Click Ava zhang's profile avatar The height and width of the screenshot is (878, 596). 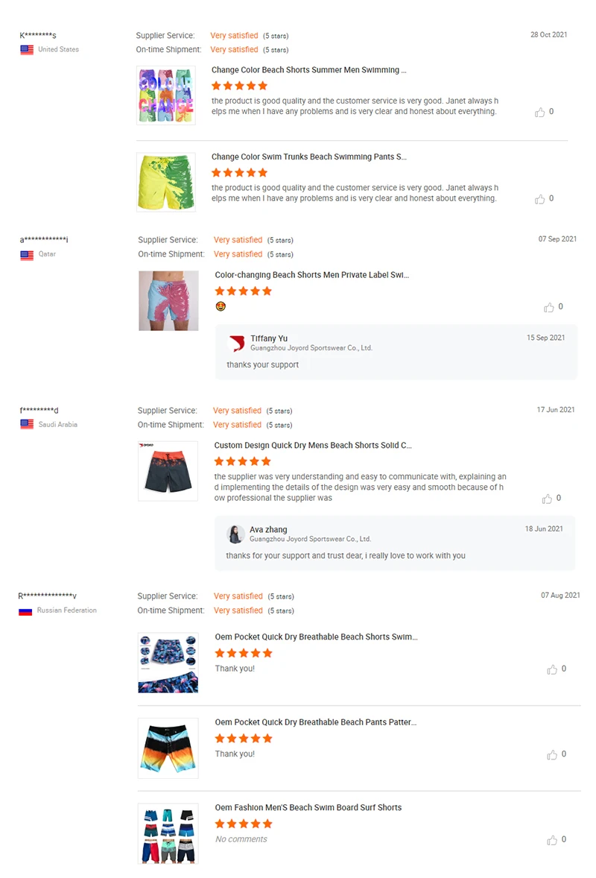tap(235, 534)
